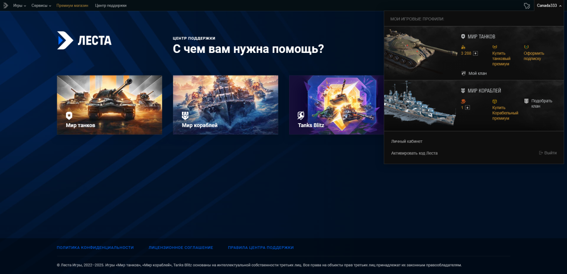This screenshot has width=567, height=274.
Task: Open the МИР ТАНКОВ profile heading
Action: point(481,36)
